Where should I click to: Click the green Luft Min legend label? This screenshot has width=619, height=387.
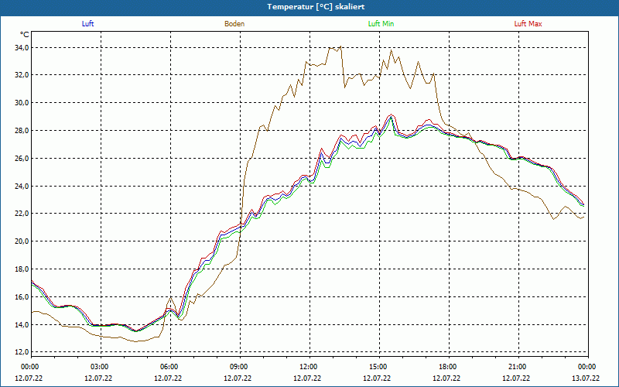click(x=381, y=24)
